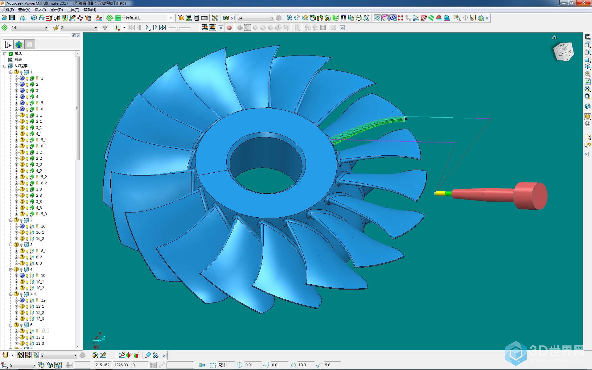Expand the 激活 tree node

point(5,54)
